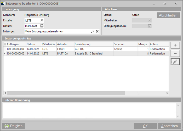This screenshot has height=131, width=183.
Task: Click the minus icon to remove order
Action: pos(175,53)
